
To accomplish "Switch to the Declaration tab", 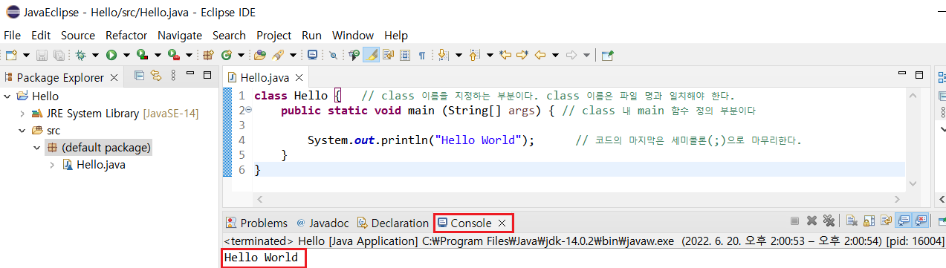I will pyautogui.click(x=392, y=223).
